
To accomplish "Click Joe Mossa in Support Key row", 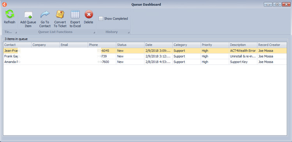I will [272, 62].
